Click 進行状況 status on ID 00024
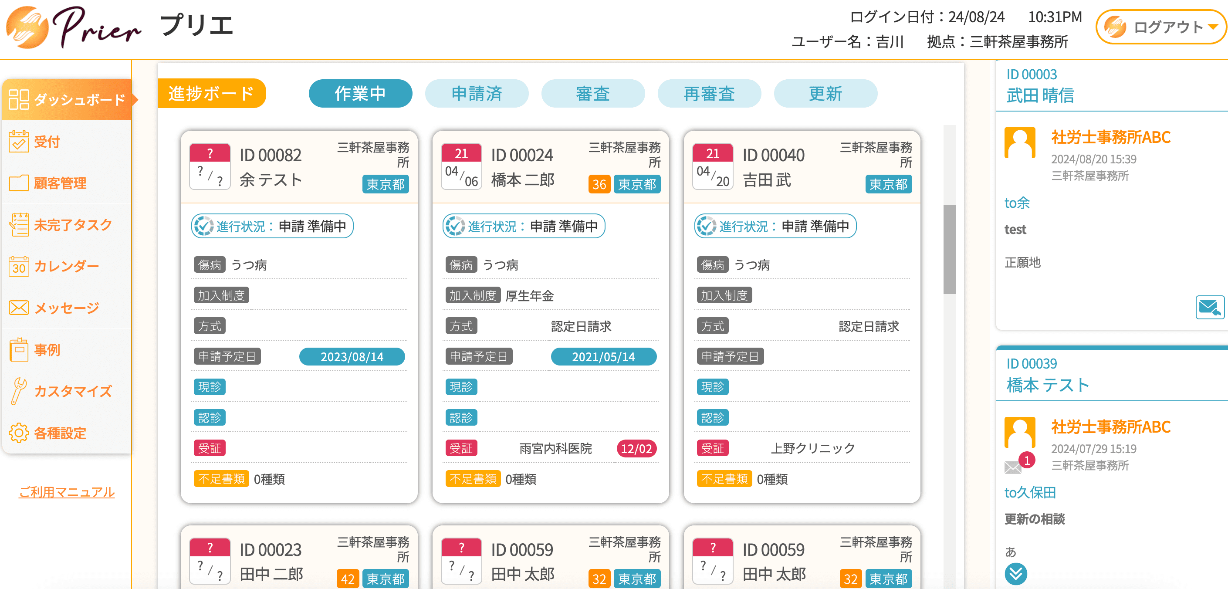The image size is (1228, 589). coord(524,226)
